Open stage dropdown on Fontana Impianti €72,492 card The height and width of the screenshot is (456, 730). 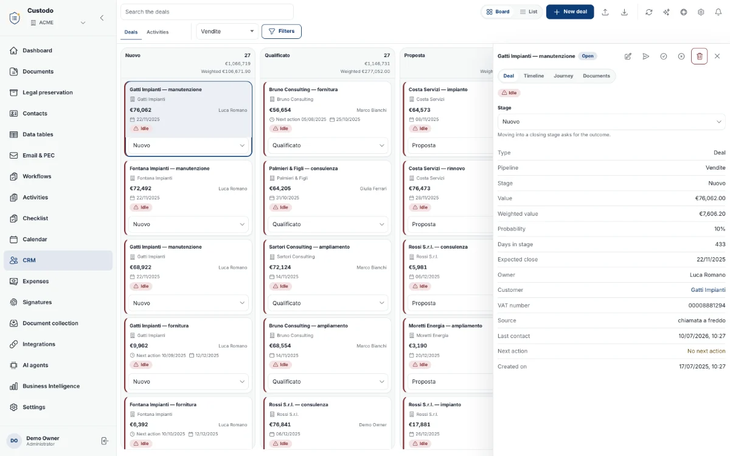click(189, 224)
